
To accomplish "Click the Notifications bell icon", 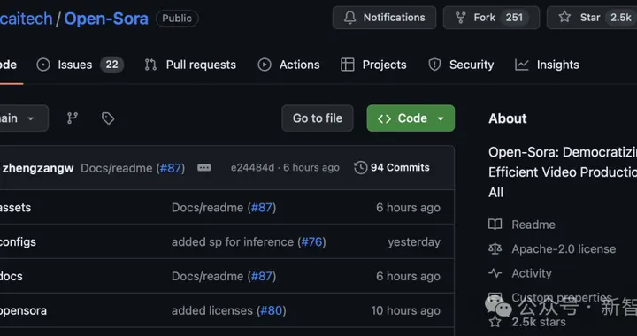I will pyautogui.click(x=349, y=18).
